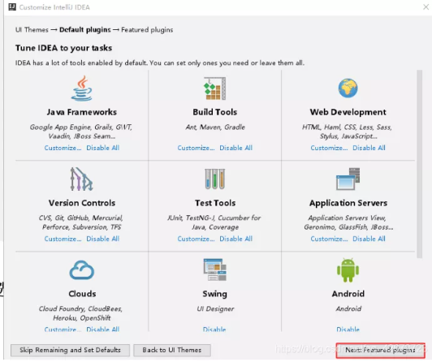Click 'Ant, Maven, Gradle' description text
The width and height of the screenshot is (432, 362).
click(x=215, y=127)
